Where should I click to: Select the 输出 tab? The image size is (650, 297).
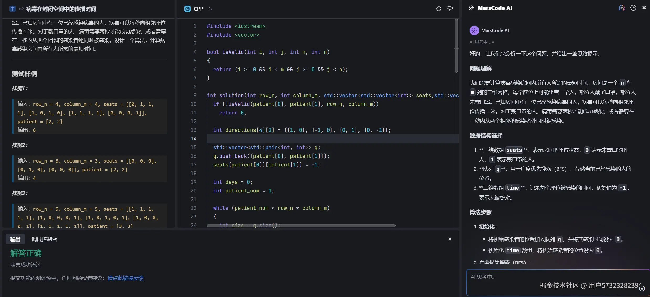coord(15,239)
